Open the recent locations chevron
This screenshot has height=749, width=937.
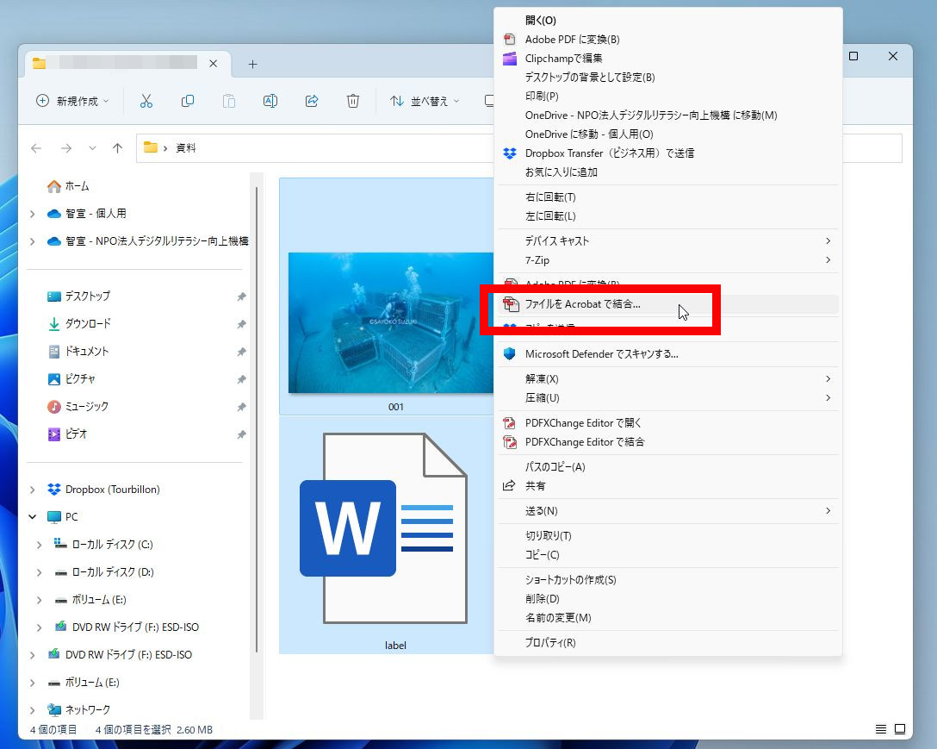point(92,147)
